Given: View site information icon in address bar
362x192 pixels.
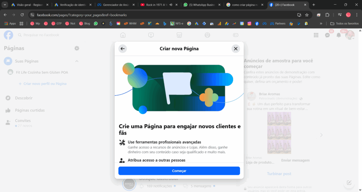Looking at the screenshot, I should 32,15.
